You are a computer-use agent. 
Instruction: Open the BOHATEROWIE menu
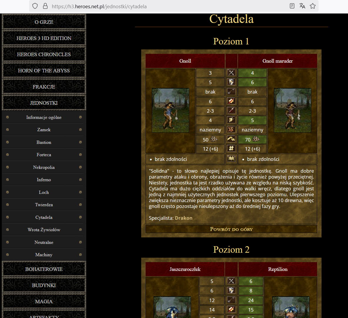(44, 269)
